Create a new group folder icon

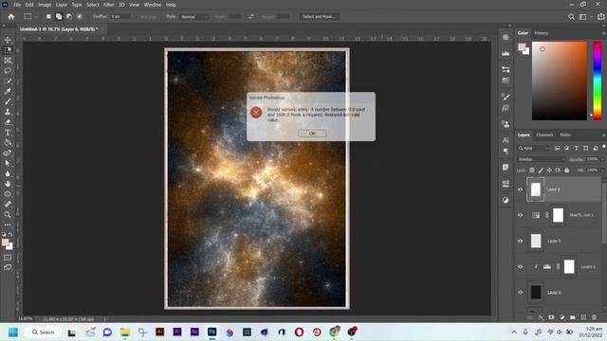click(x=573, y=317)
